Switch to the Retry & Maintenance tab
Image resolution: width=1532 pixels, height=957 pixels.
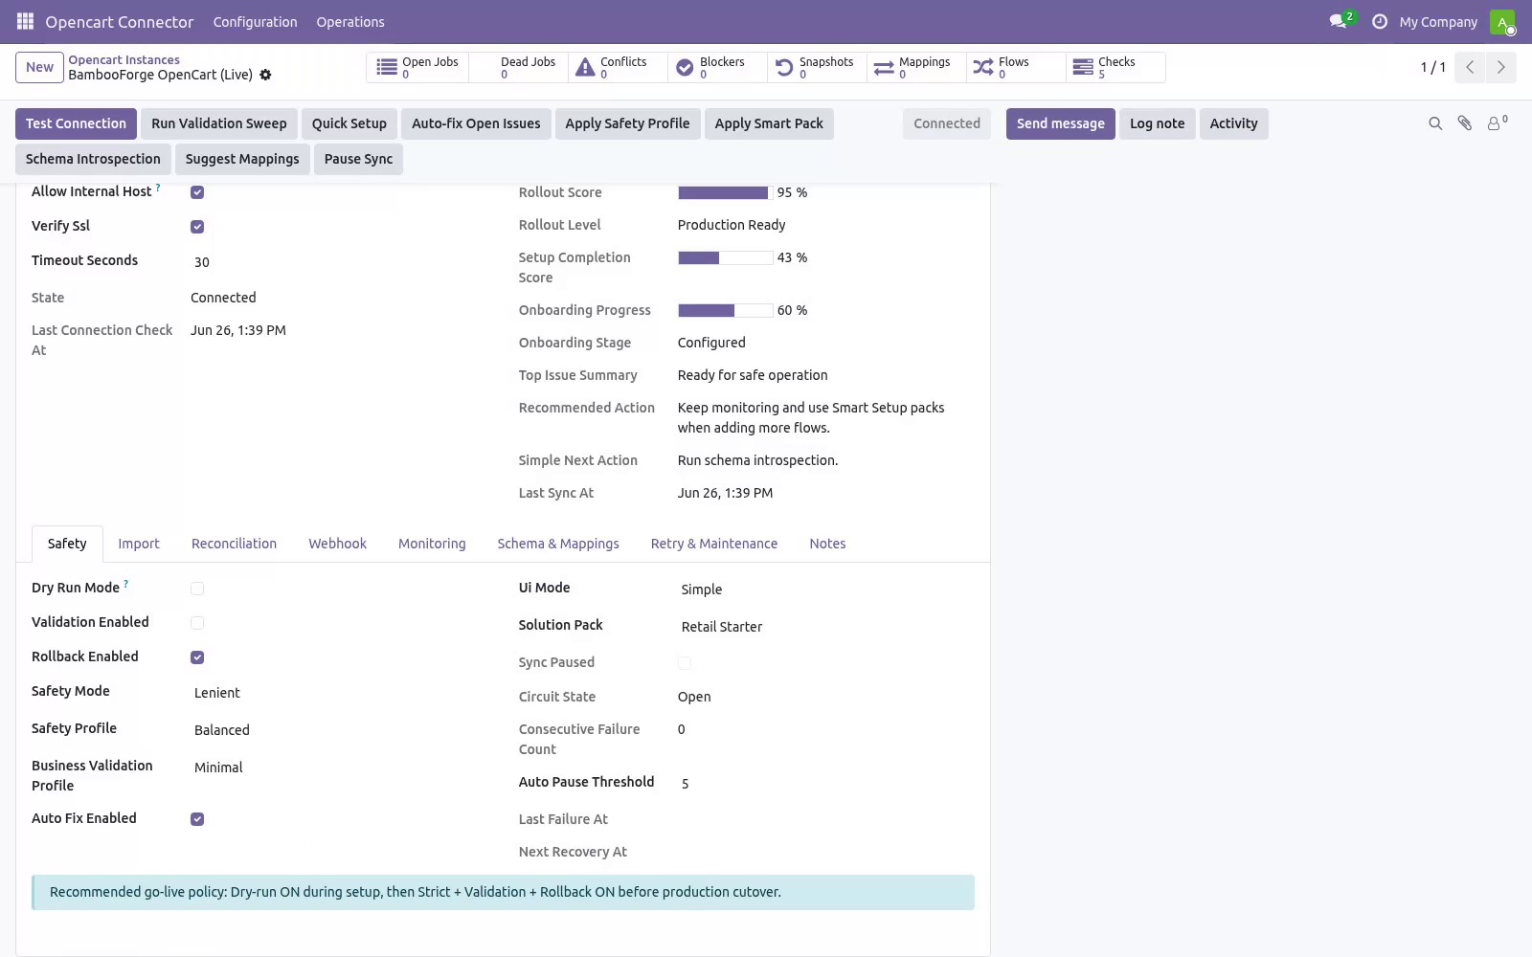click(714, 544)
